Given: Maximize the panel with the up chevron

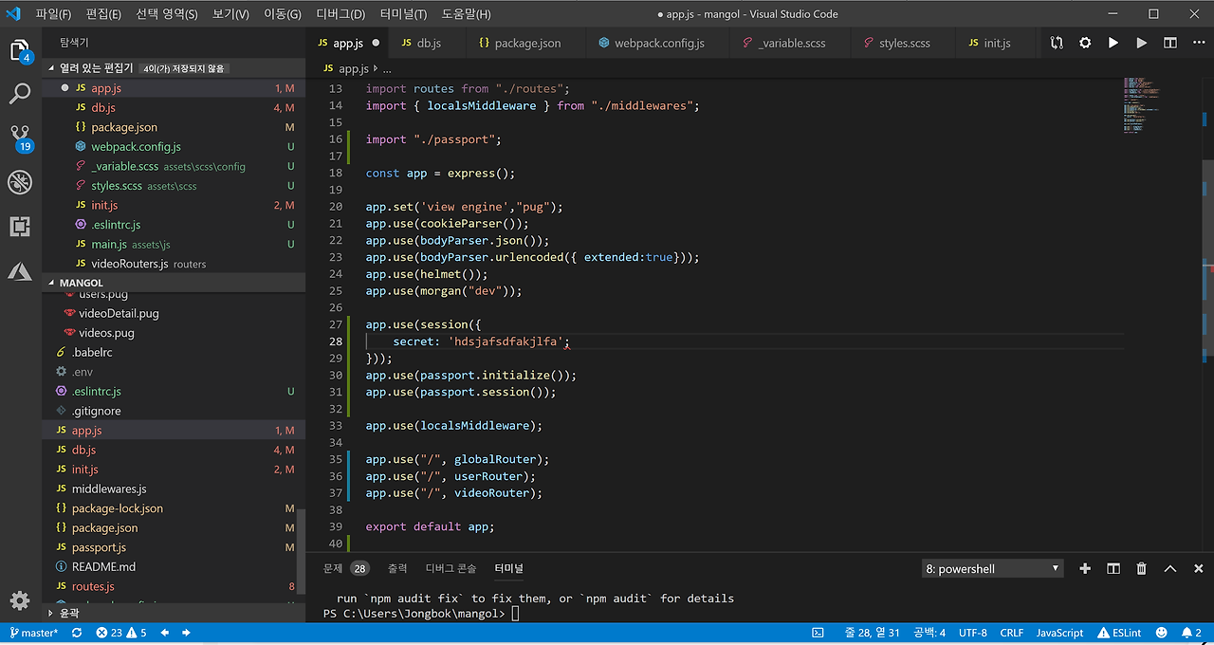Looking at the screenshot, I should point(1170,568).
